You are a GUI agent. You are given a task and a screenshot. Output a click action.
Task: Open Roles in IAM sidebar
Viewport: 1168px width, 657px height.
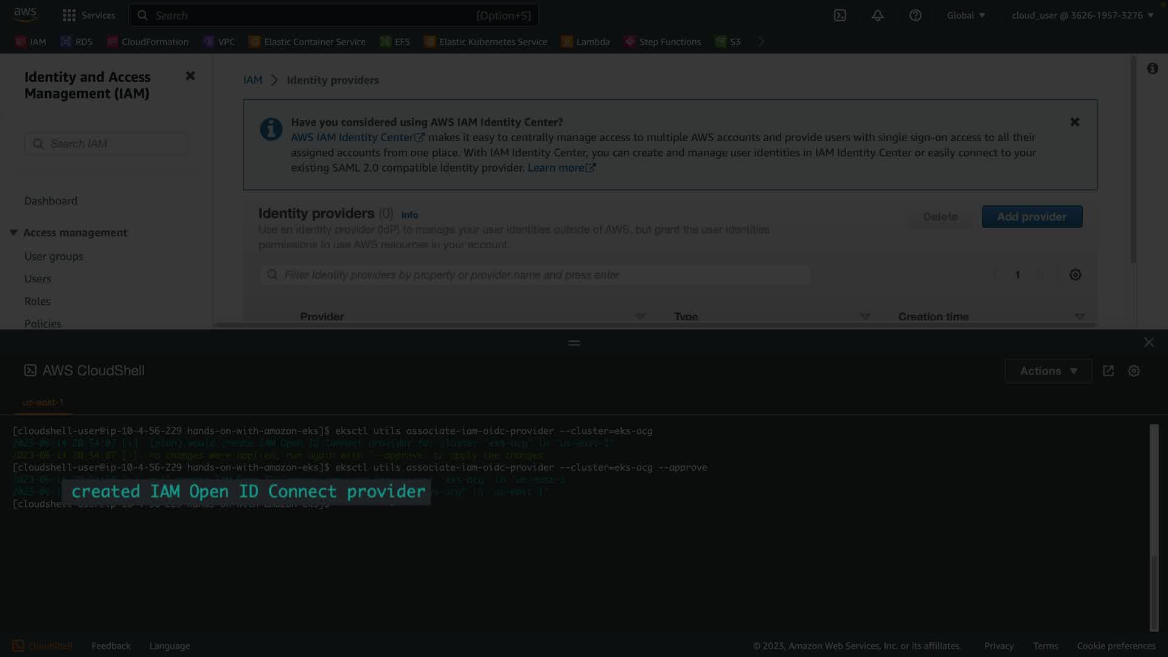pos(37,301)
